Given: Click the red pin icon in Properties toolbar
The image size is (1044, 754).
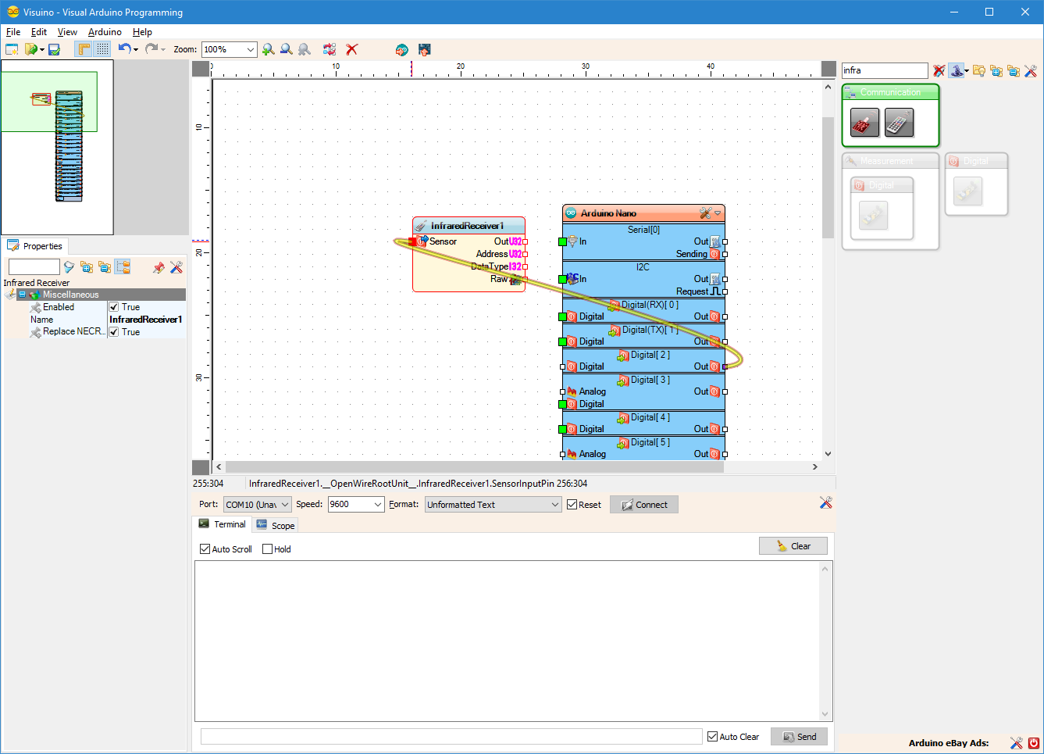Looking at the screenshot, I should point(159,267).
